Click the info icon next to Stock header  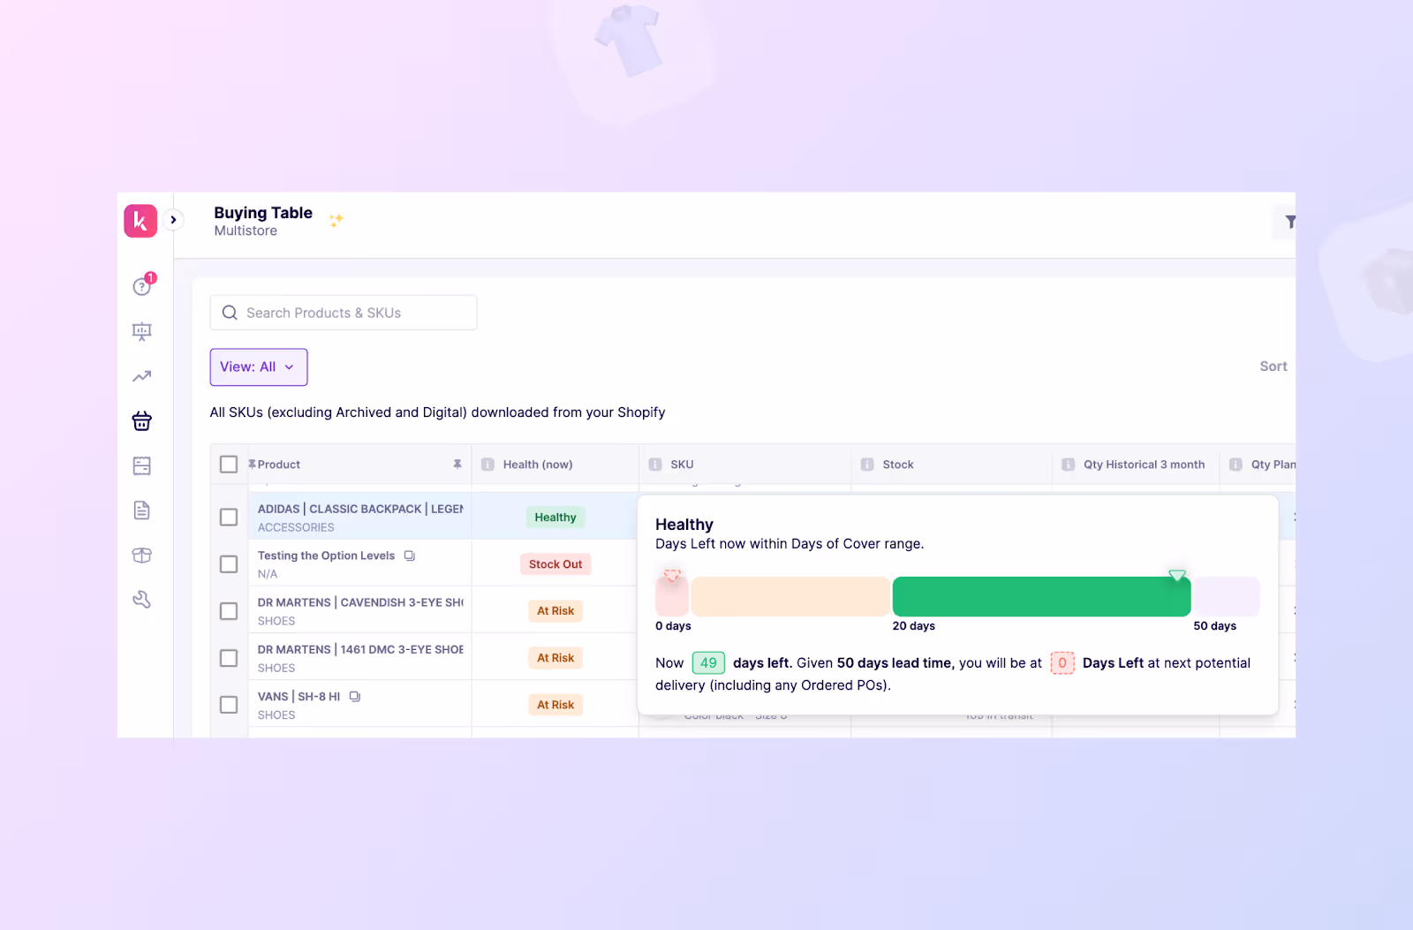867,465
